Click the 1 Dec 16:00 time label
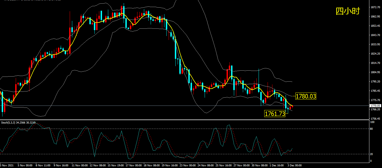Screen dimensions: 382x168 pos(276,165)
